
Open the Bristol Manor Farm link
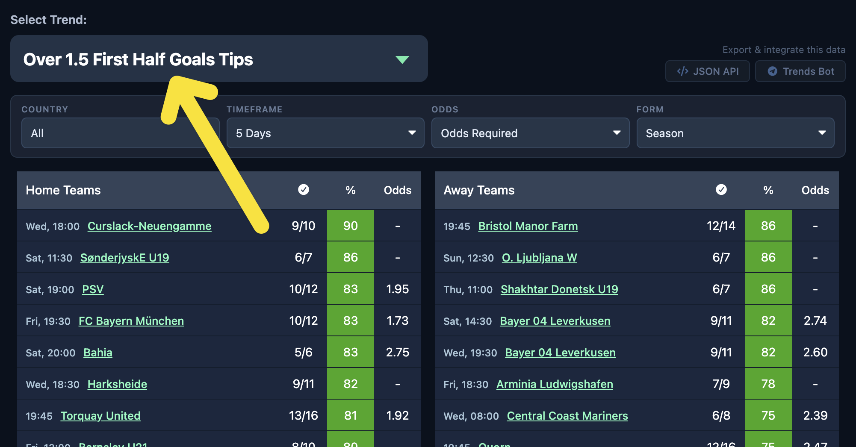[528, 226]
